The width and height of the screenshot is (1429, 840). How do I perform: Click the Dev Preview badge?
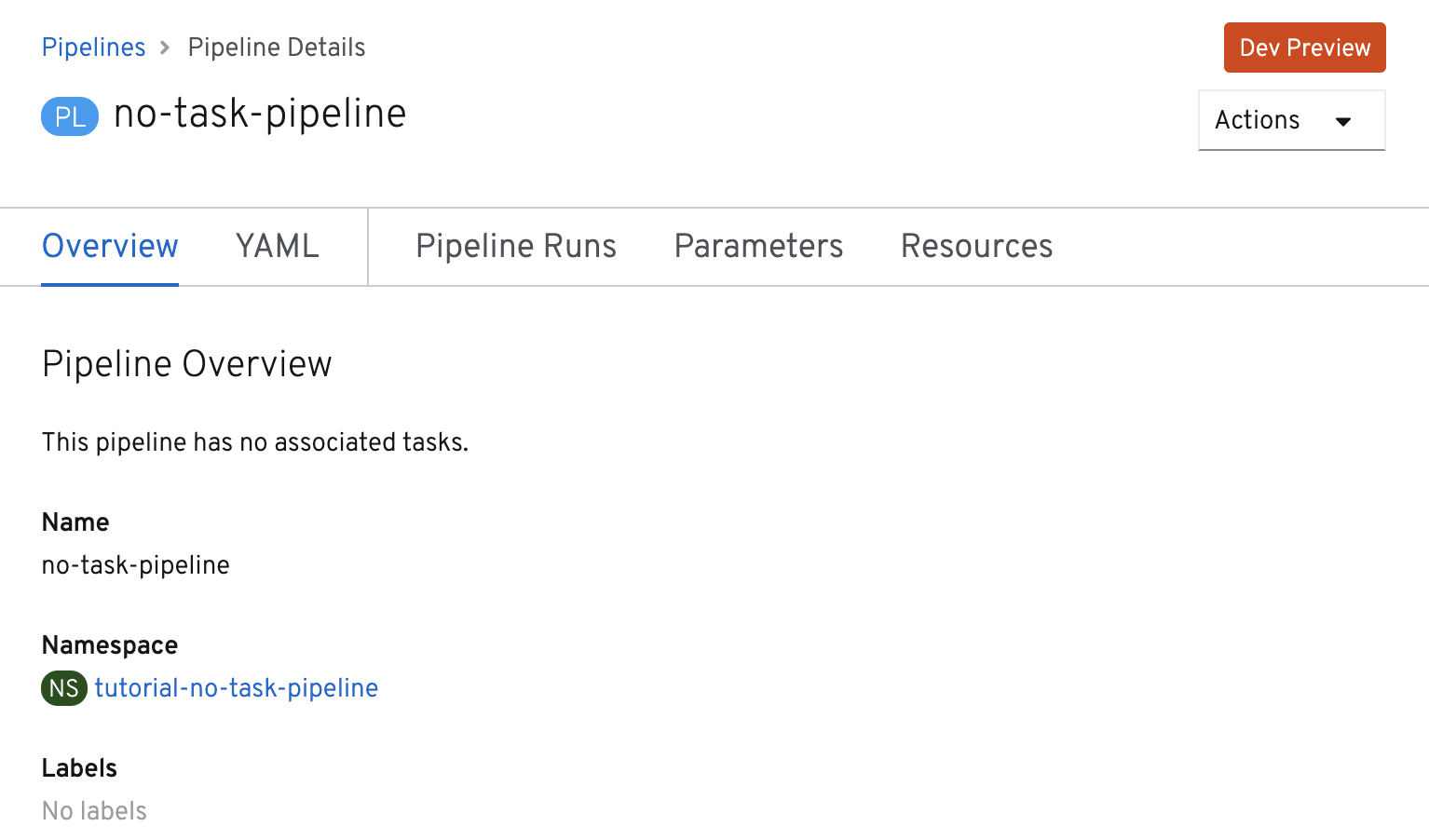[x=1304, y=47]
